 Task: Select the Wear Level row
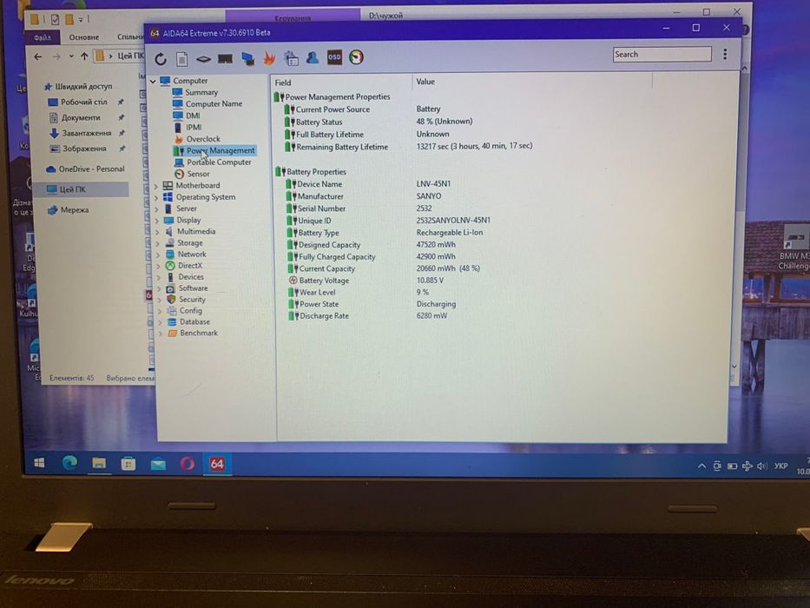tap(359, 292)
